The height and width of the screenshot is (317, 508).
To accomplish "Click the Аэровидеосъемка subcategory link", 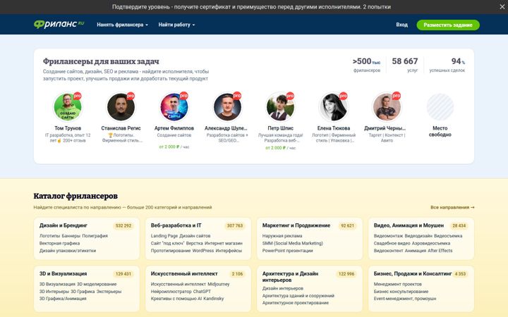I will [431, 243].
